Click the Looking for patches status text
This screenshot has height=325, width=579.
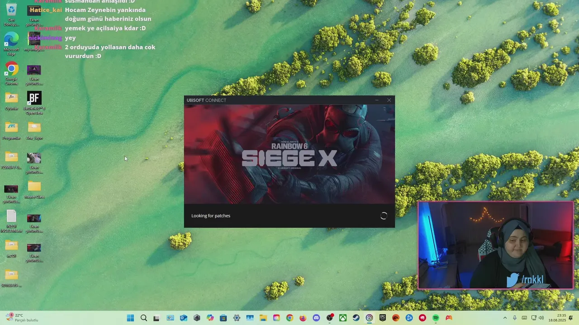coord(211,216)
